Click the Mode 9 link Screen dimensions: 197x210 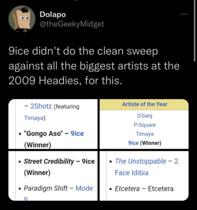point(84,188)
